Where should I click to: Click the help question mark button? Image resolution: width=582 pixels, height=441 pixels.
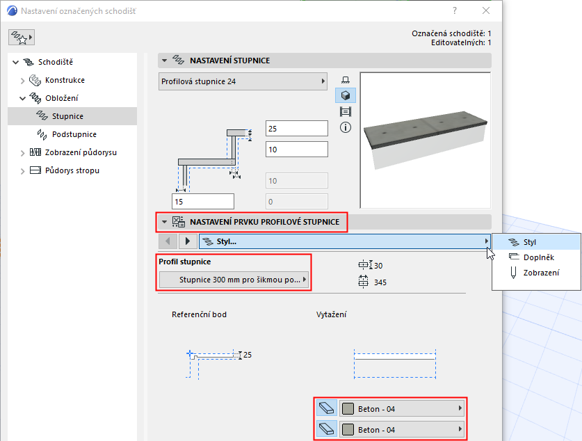(455, 10)
